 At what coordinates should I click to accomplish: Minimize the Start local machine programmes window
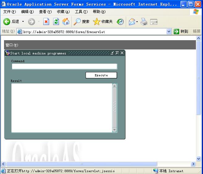(x=112, y=53)
